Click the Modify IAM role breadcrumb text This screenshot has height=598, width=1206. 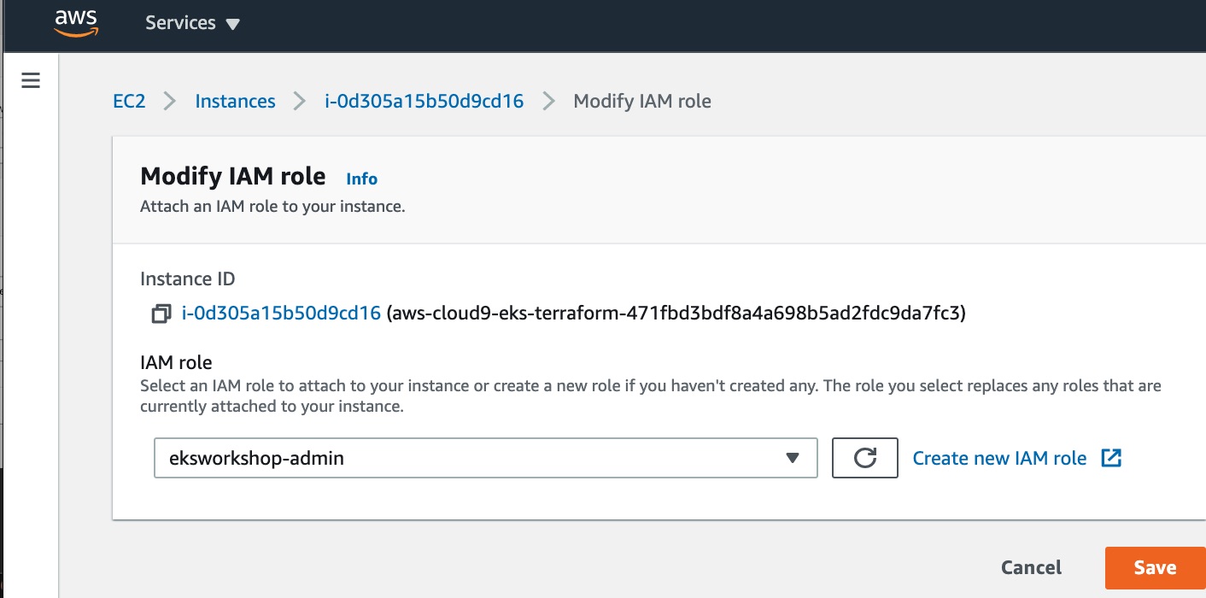[642, 101]
